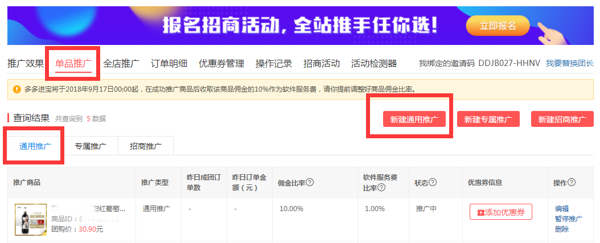
Task: Click the 我要替换团长 link
Action: tap(569, 63)
